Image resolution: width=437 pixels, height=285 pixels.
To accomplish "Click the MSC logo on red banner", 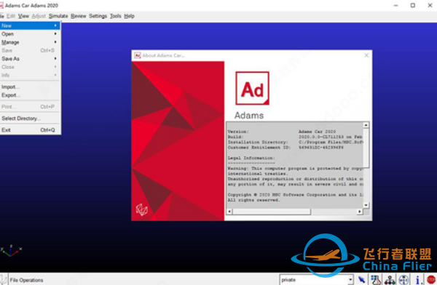I will pos(141,209).
